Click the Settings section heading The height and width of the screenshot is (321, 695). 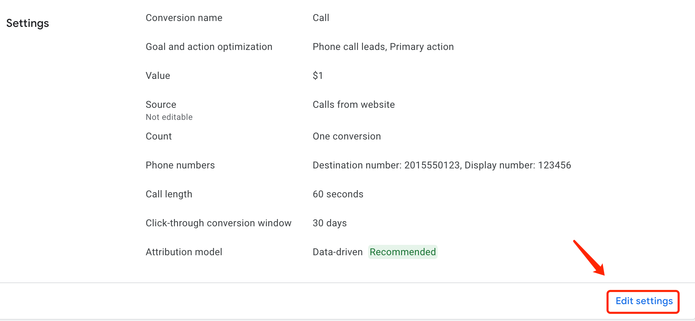click(28, 23)
